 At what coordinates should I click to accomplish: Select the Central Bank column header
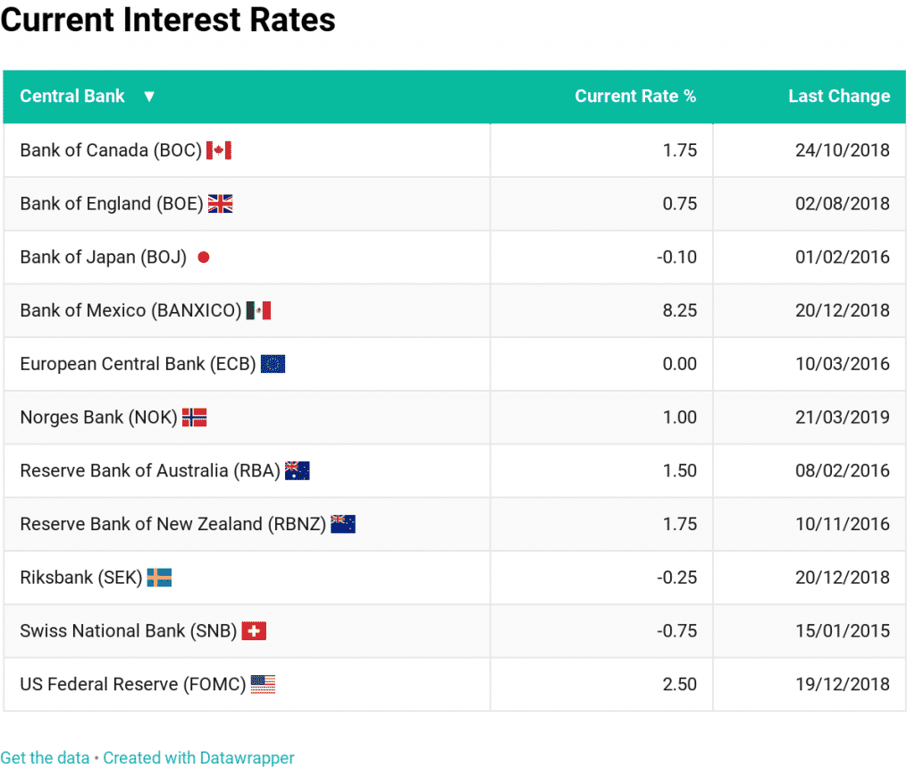tap(72, 97)
